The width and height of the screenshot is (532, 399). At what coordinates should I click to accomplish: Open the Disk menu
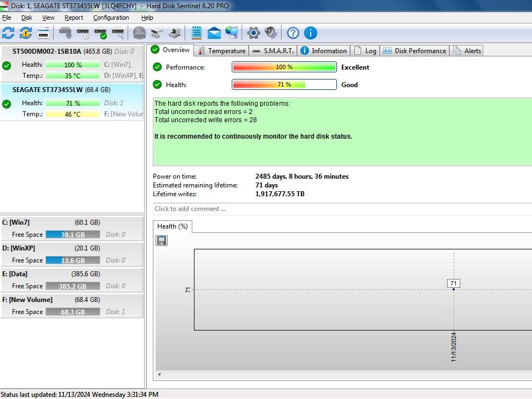pos(27,18)
